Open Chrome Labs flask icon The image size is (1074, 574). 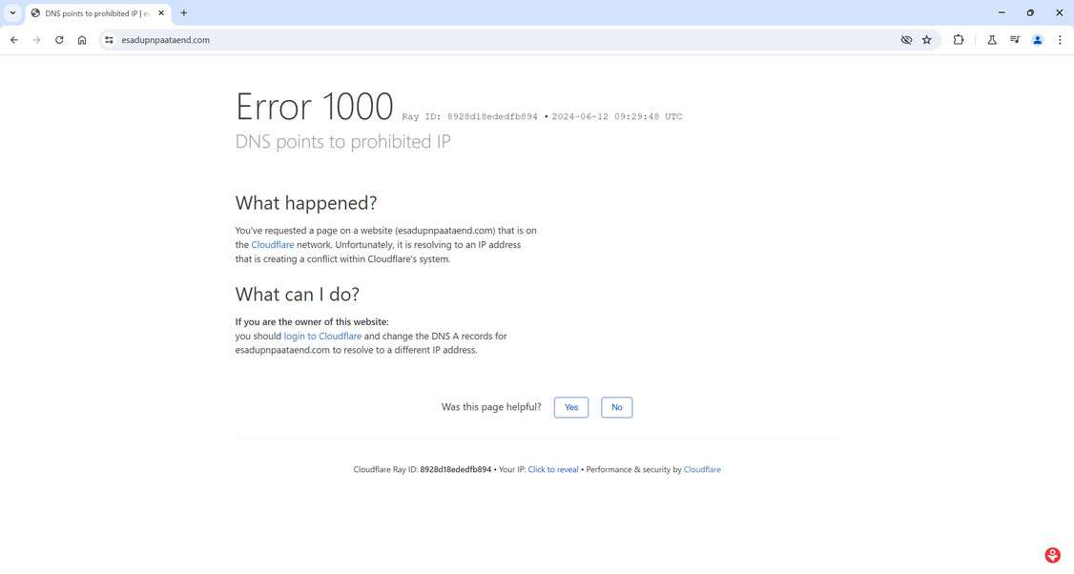[x=992, y=40]
